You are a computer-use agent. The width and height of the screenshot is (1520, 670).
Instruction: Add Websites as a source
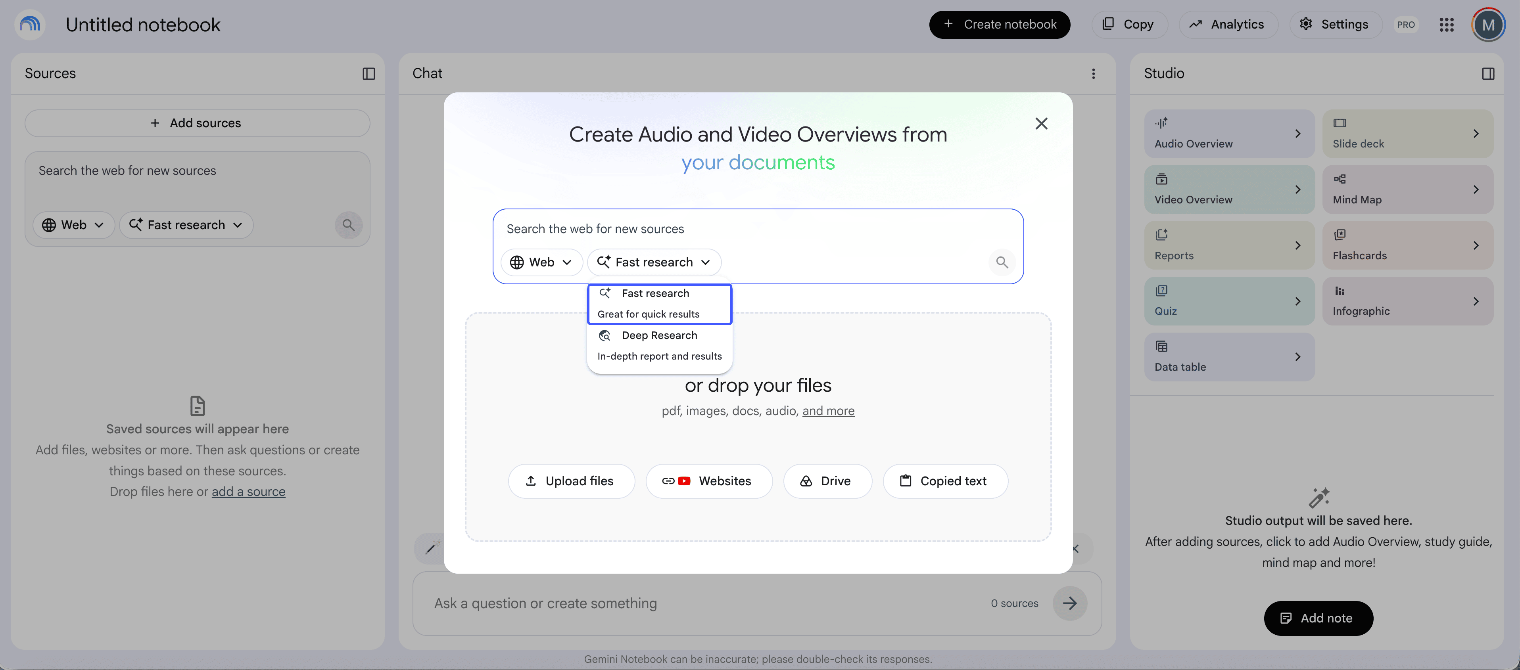point(709,480)
